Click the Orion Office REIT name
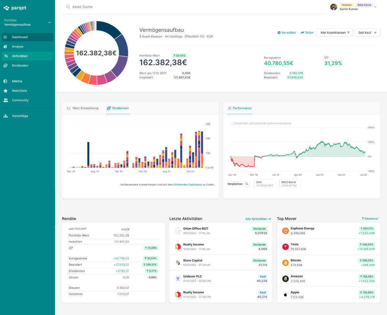The image size is (387, 315). coord(196,229)
